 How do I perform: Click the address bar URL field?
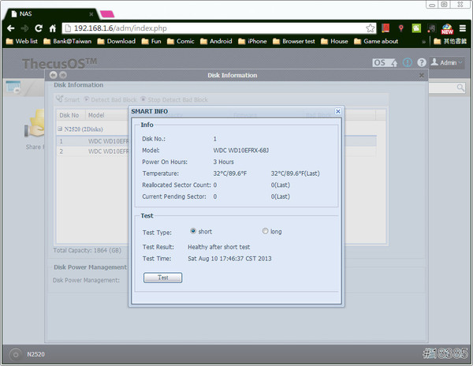tap(213, 28)
